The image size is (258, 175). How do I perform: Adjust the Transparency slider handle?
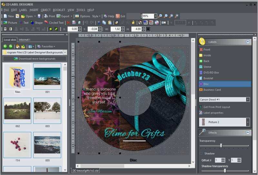221,146
